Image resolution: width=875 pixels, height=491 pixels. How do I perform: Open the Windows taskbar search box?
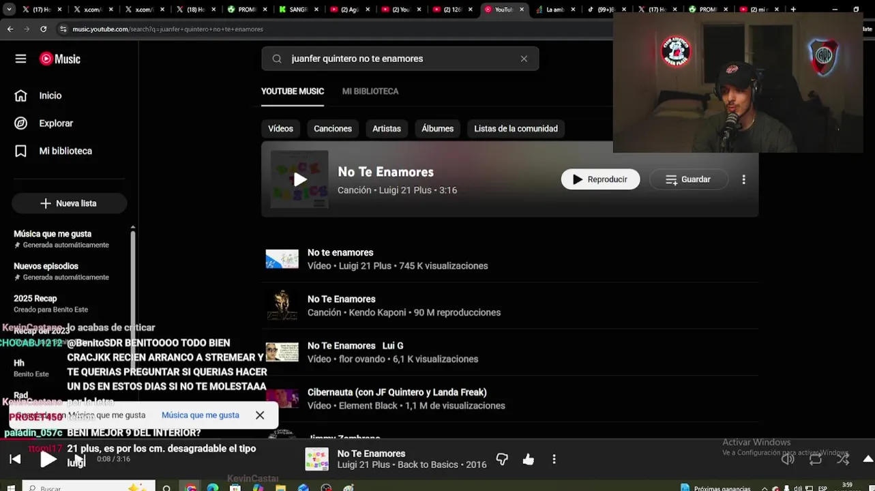pos(89,487)
